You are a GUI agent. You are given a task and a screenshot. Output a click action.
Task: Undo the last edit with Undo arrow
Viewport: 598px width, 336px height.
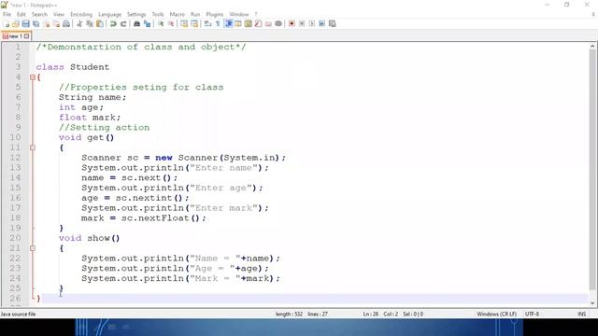(113, 23)
